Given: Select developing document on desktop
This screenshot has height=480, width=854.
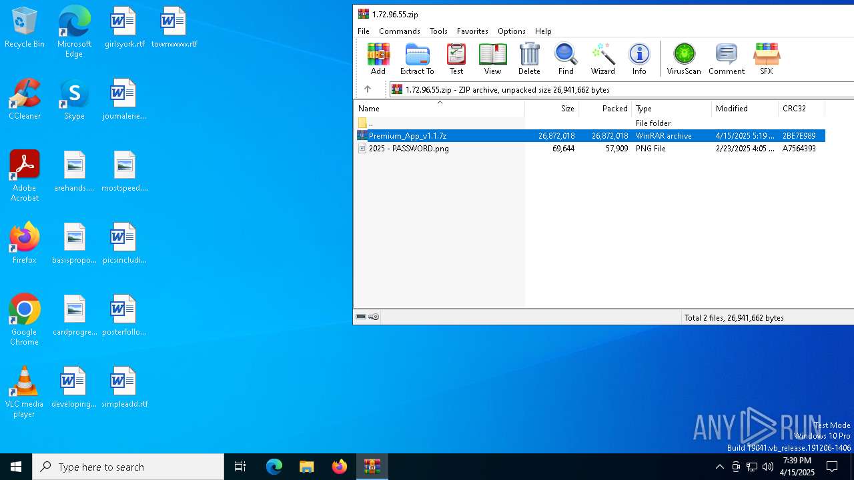Looking at the screenshot, I should pyautogui.click(x=74, y=387).
